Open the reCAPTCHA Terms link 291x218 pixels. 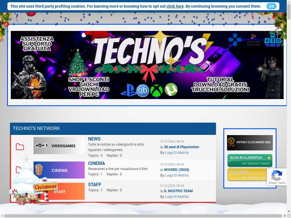(x=282, y=183)
